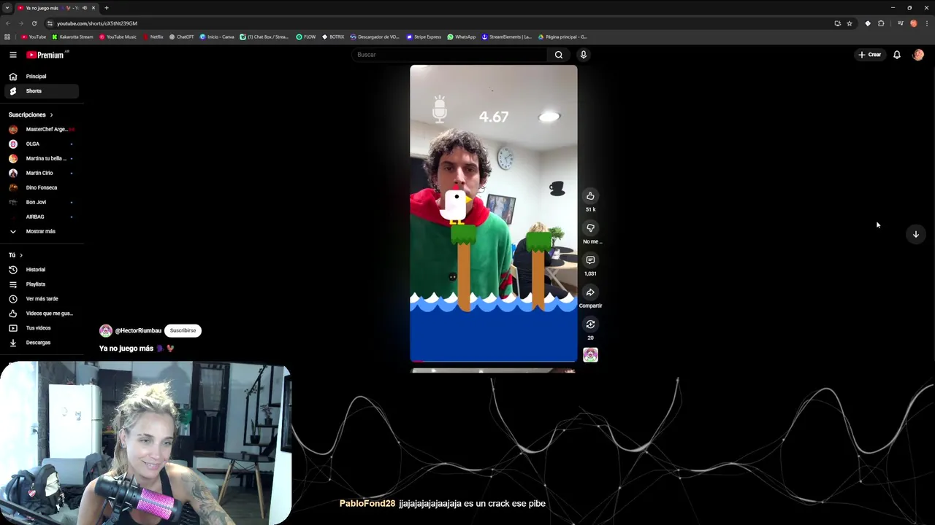Open Martina tu bella subscription
The width and height of the screenshot is (935, 525).
pos(40,158)
